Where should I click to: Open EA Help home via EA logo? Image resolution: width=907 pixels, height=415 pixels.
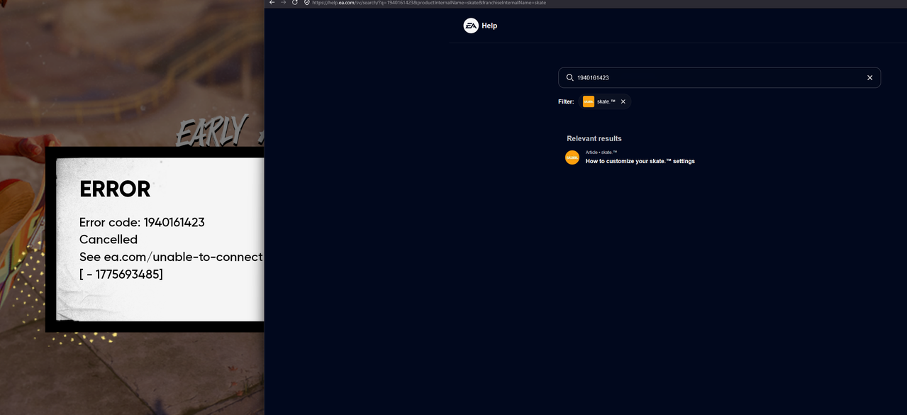coord(471,26)
